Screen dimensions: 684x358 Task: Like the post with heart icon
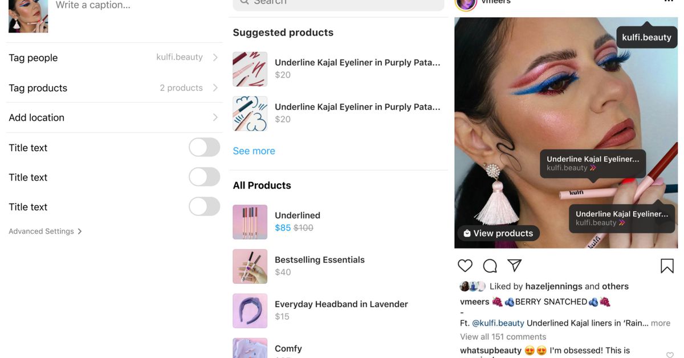465,266
